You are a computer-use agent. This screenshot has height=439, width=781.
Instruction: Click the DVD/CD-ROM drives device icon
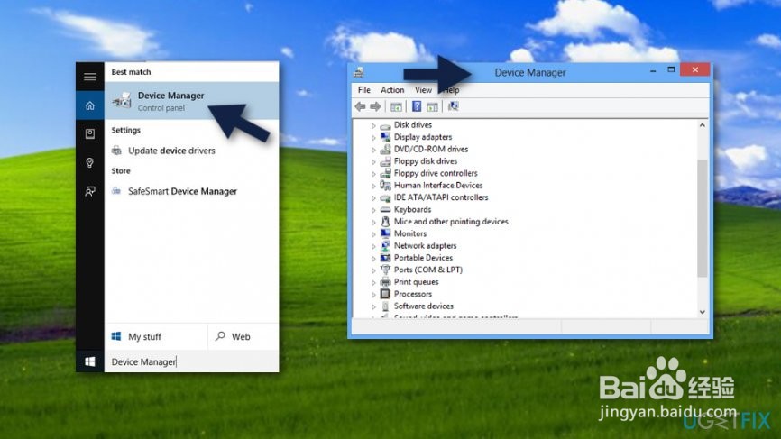pos(385,150)
